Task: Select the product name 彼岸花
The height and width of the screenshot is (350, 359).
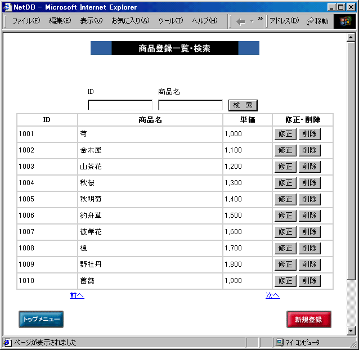Action: coord(91,232)
